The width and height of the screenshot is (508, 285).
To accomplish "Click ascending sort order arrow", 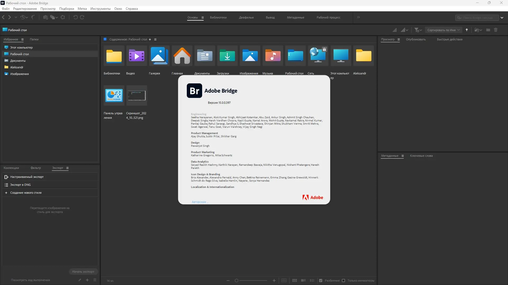I will coord(467,30).
